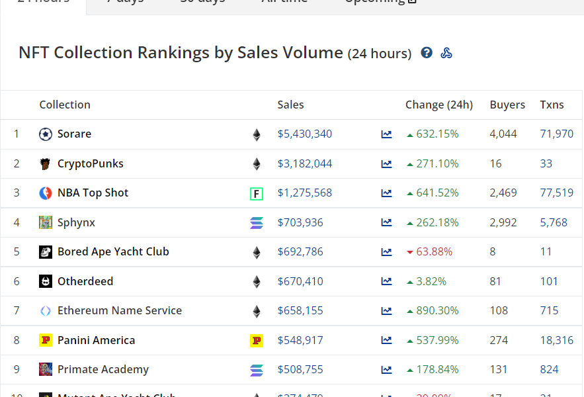Image resolution: width=584 pixels, height=397 pixels.
Task: Click the CryptoPunks avatar logo
Action: coord(46,164)
